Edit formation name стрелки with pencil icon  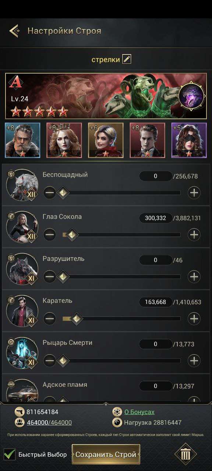point(127,59)
